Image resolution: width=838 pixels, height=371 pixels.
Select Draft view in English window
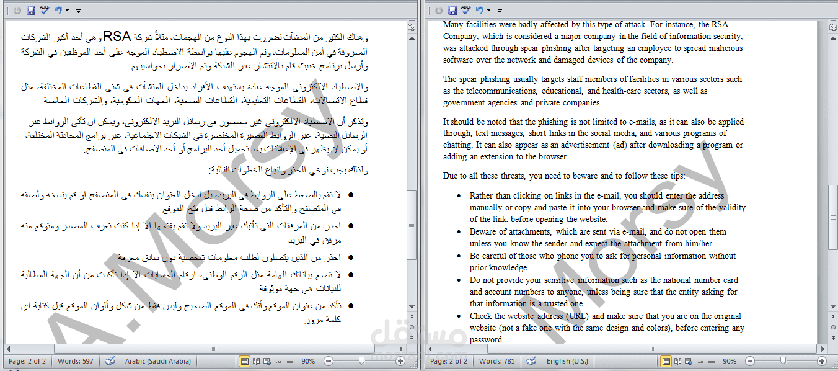coord(711,361)
